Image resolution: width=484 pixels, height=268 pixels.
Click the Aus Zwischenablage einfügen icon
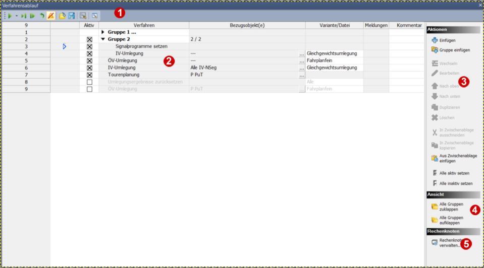click(435, 158)
